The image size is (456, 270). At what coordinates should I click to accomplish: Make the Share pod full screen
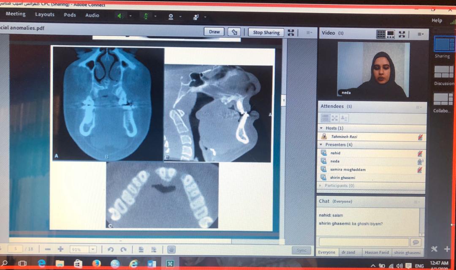pos(291,33)
